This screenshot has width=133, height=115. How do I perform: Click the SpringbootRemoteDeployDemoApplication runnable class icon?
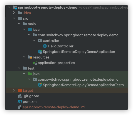click(x=40, y=52)
